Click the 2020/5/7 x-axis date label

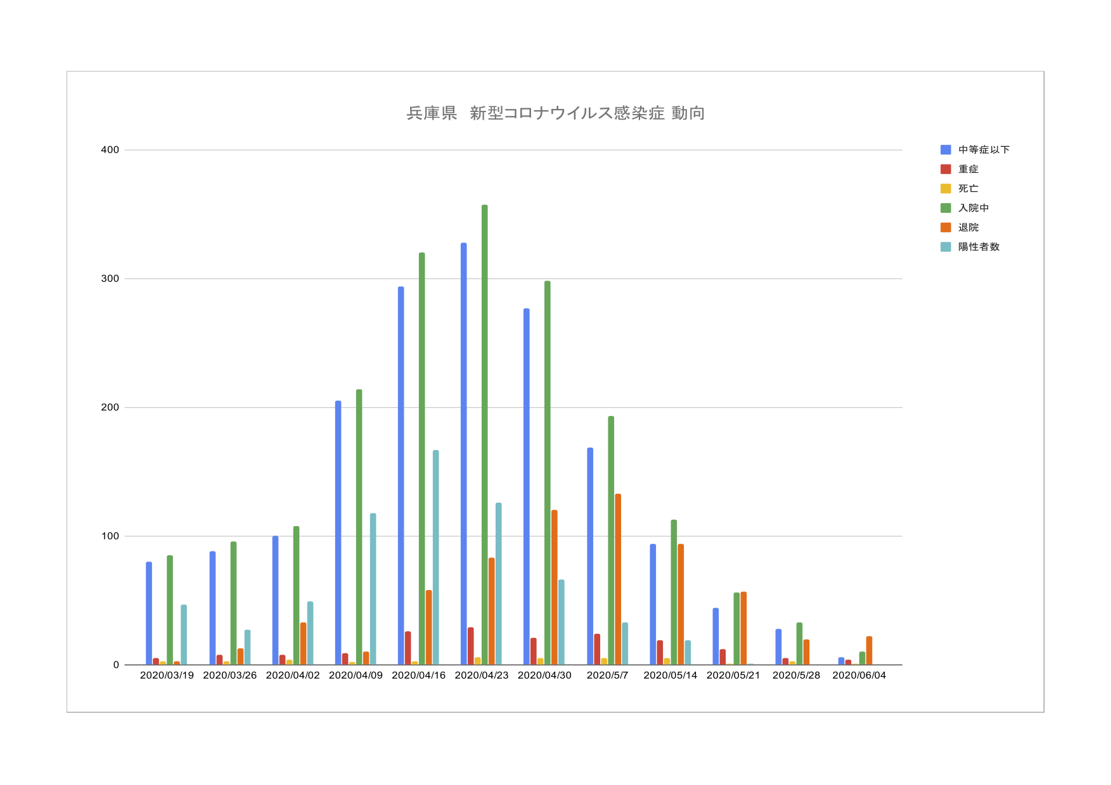[607, 675]
